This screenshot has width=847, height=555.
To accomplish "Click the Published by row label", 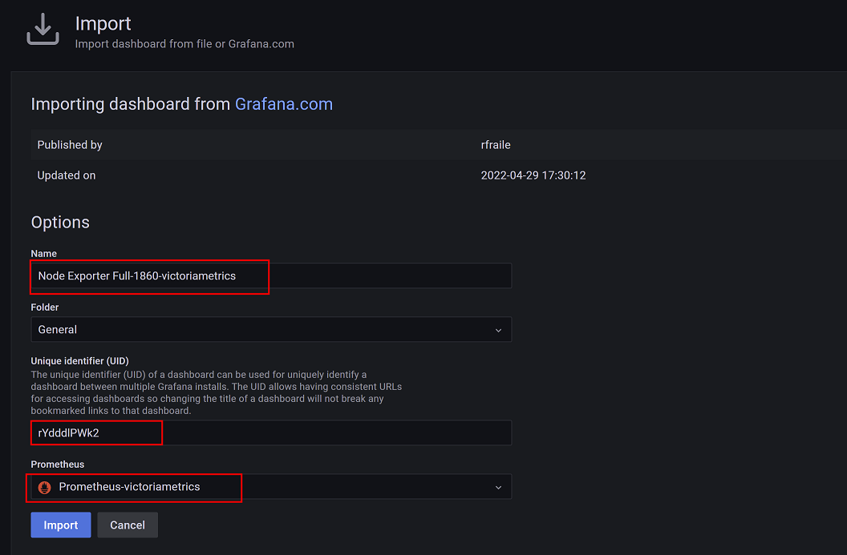I will [70, 145].
